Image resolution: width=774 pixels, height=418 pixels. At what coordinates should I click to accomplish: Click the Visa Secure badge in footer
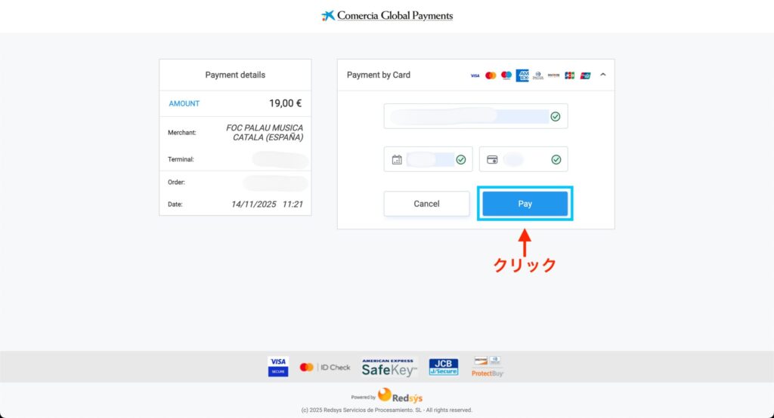(278, 367)
